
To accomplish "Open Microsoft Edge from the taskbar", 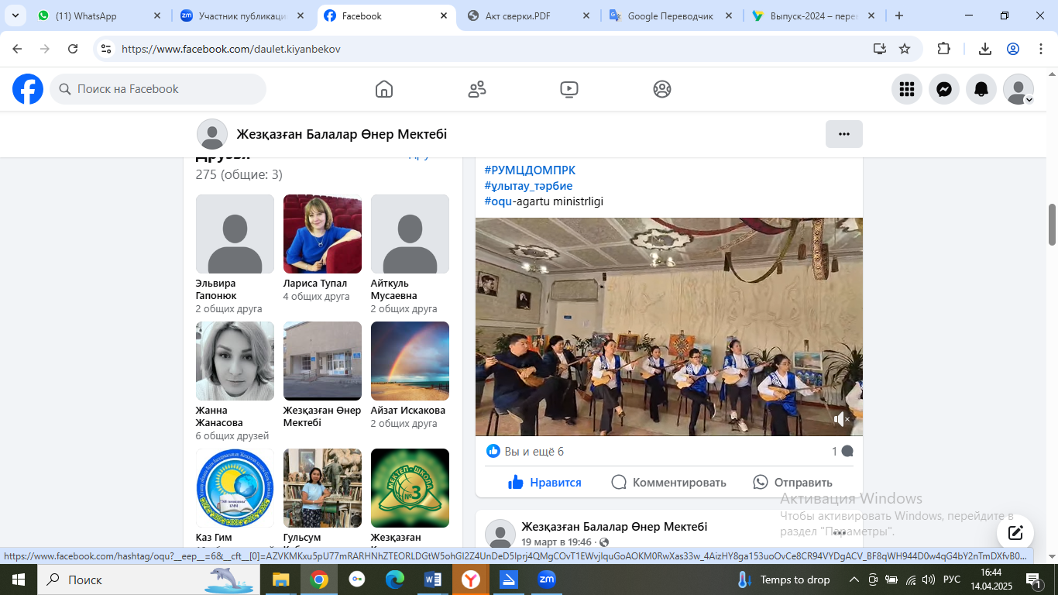I will pos(395,580).
